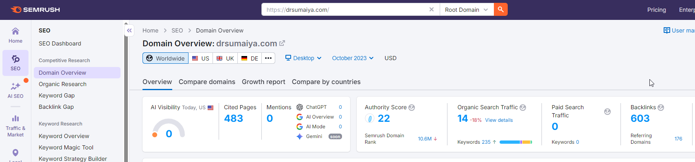Viewport: 695px width, 162px height.
Task: Click the Authority Score 22 value
Action: tap(384, 118)
